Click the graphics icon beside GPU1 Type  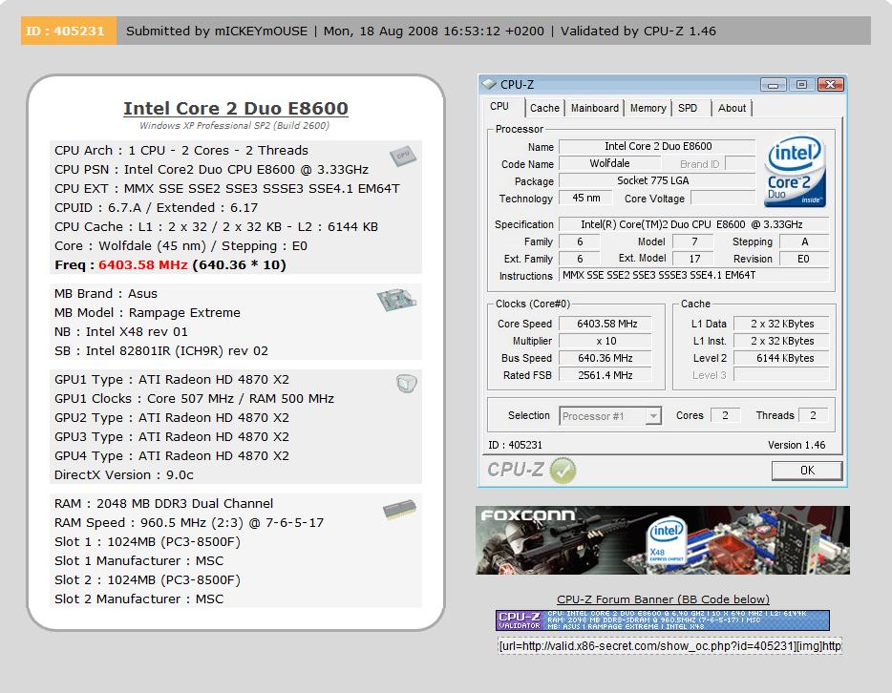[x=406, y=384]
